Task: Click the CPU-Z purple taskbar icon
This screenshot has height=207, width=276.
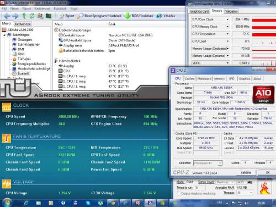Action: click(x=150, y=203)
